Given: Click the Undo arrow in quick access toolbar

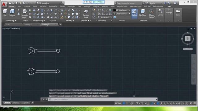Looking at the screenshot, I should (27, 3).
